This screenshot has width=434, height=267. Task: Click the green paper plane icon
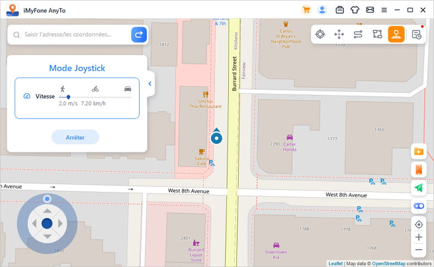418,188
